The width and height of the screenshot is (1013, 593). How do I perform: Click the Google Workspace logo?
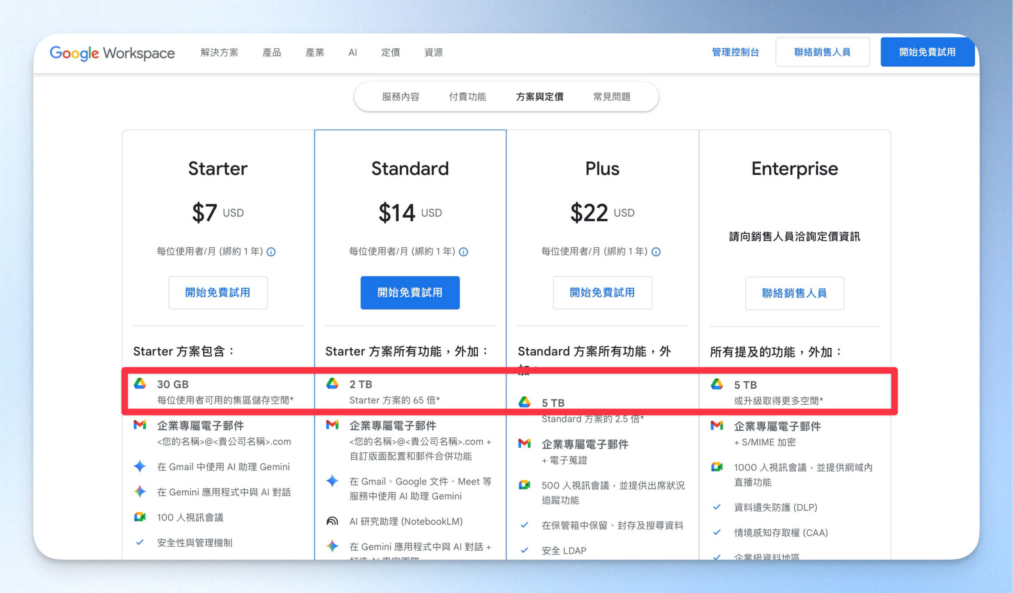coord(112,53)
